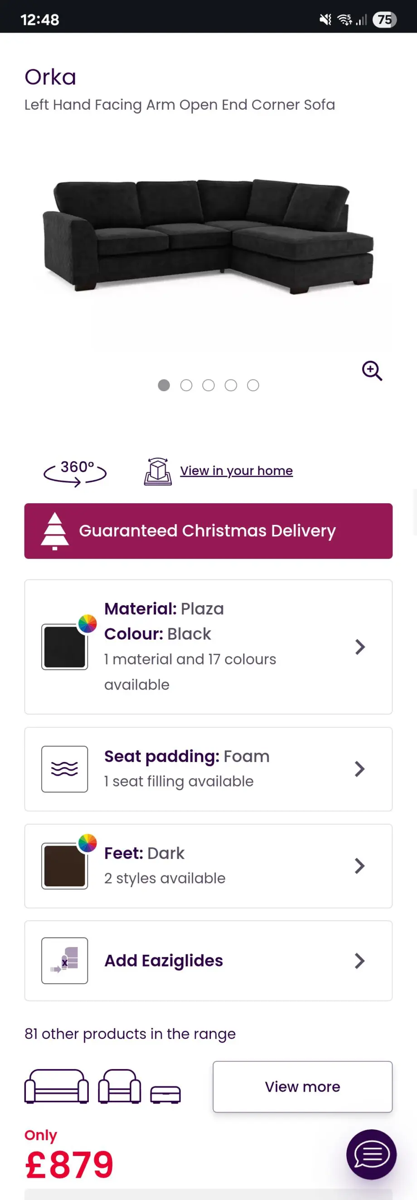Screen dimensions: 417x1200
Task: Expand Material and Colour options chevron
Action: tap(359, 646)
